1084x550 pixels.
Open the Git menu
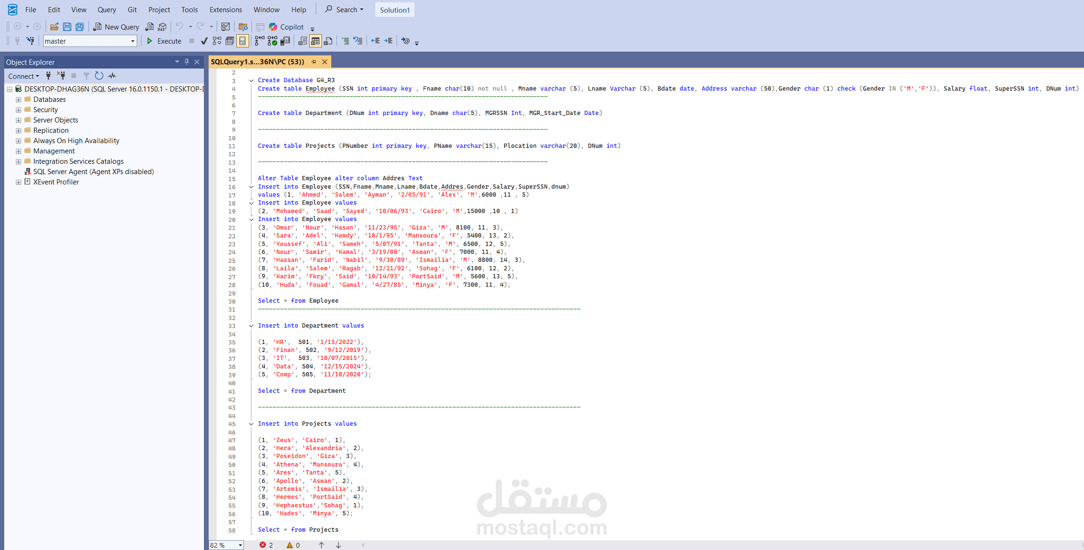[x=132, y=9]
